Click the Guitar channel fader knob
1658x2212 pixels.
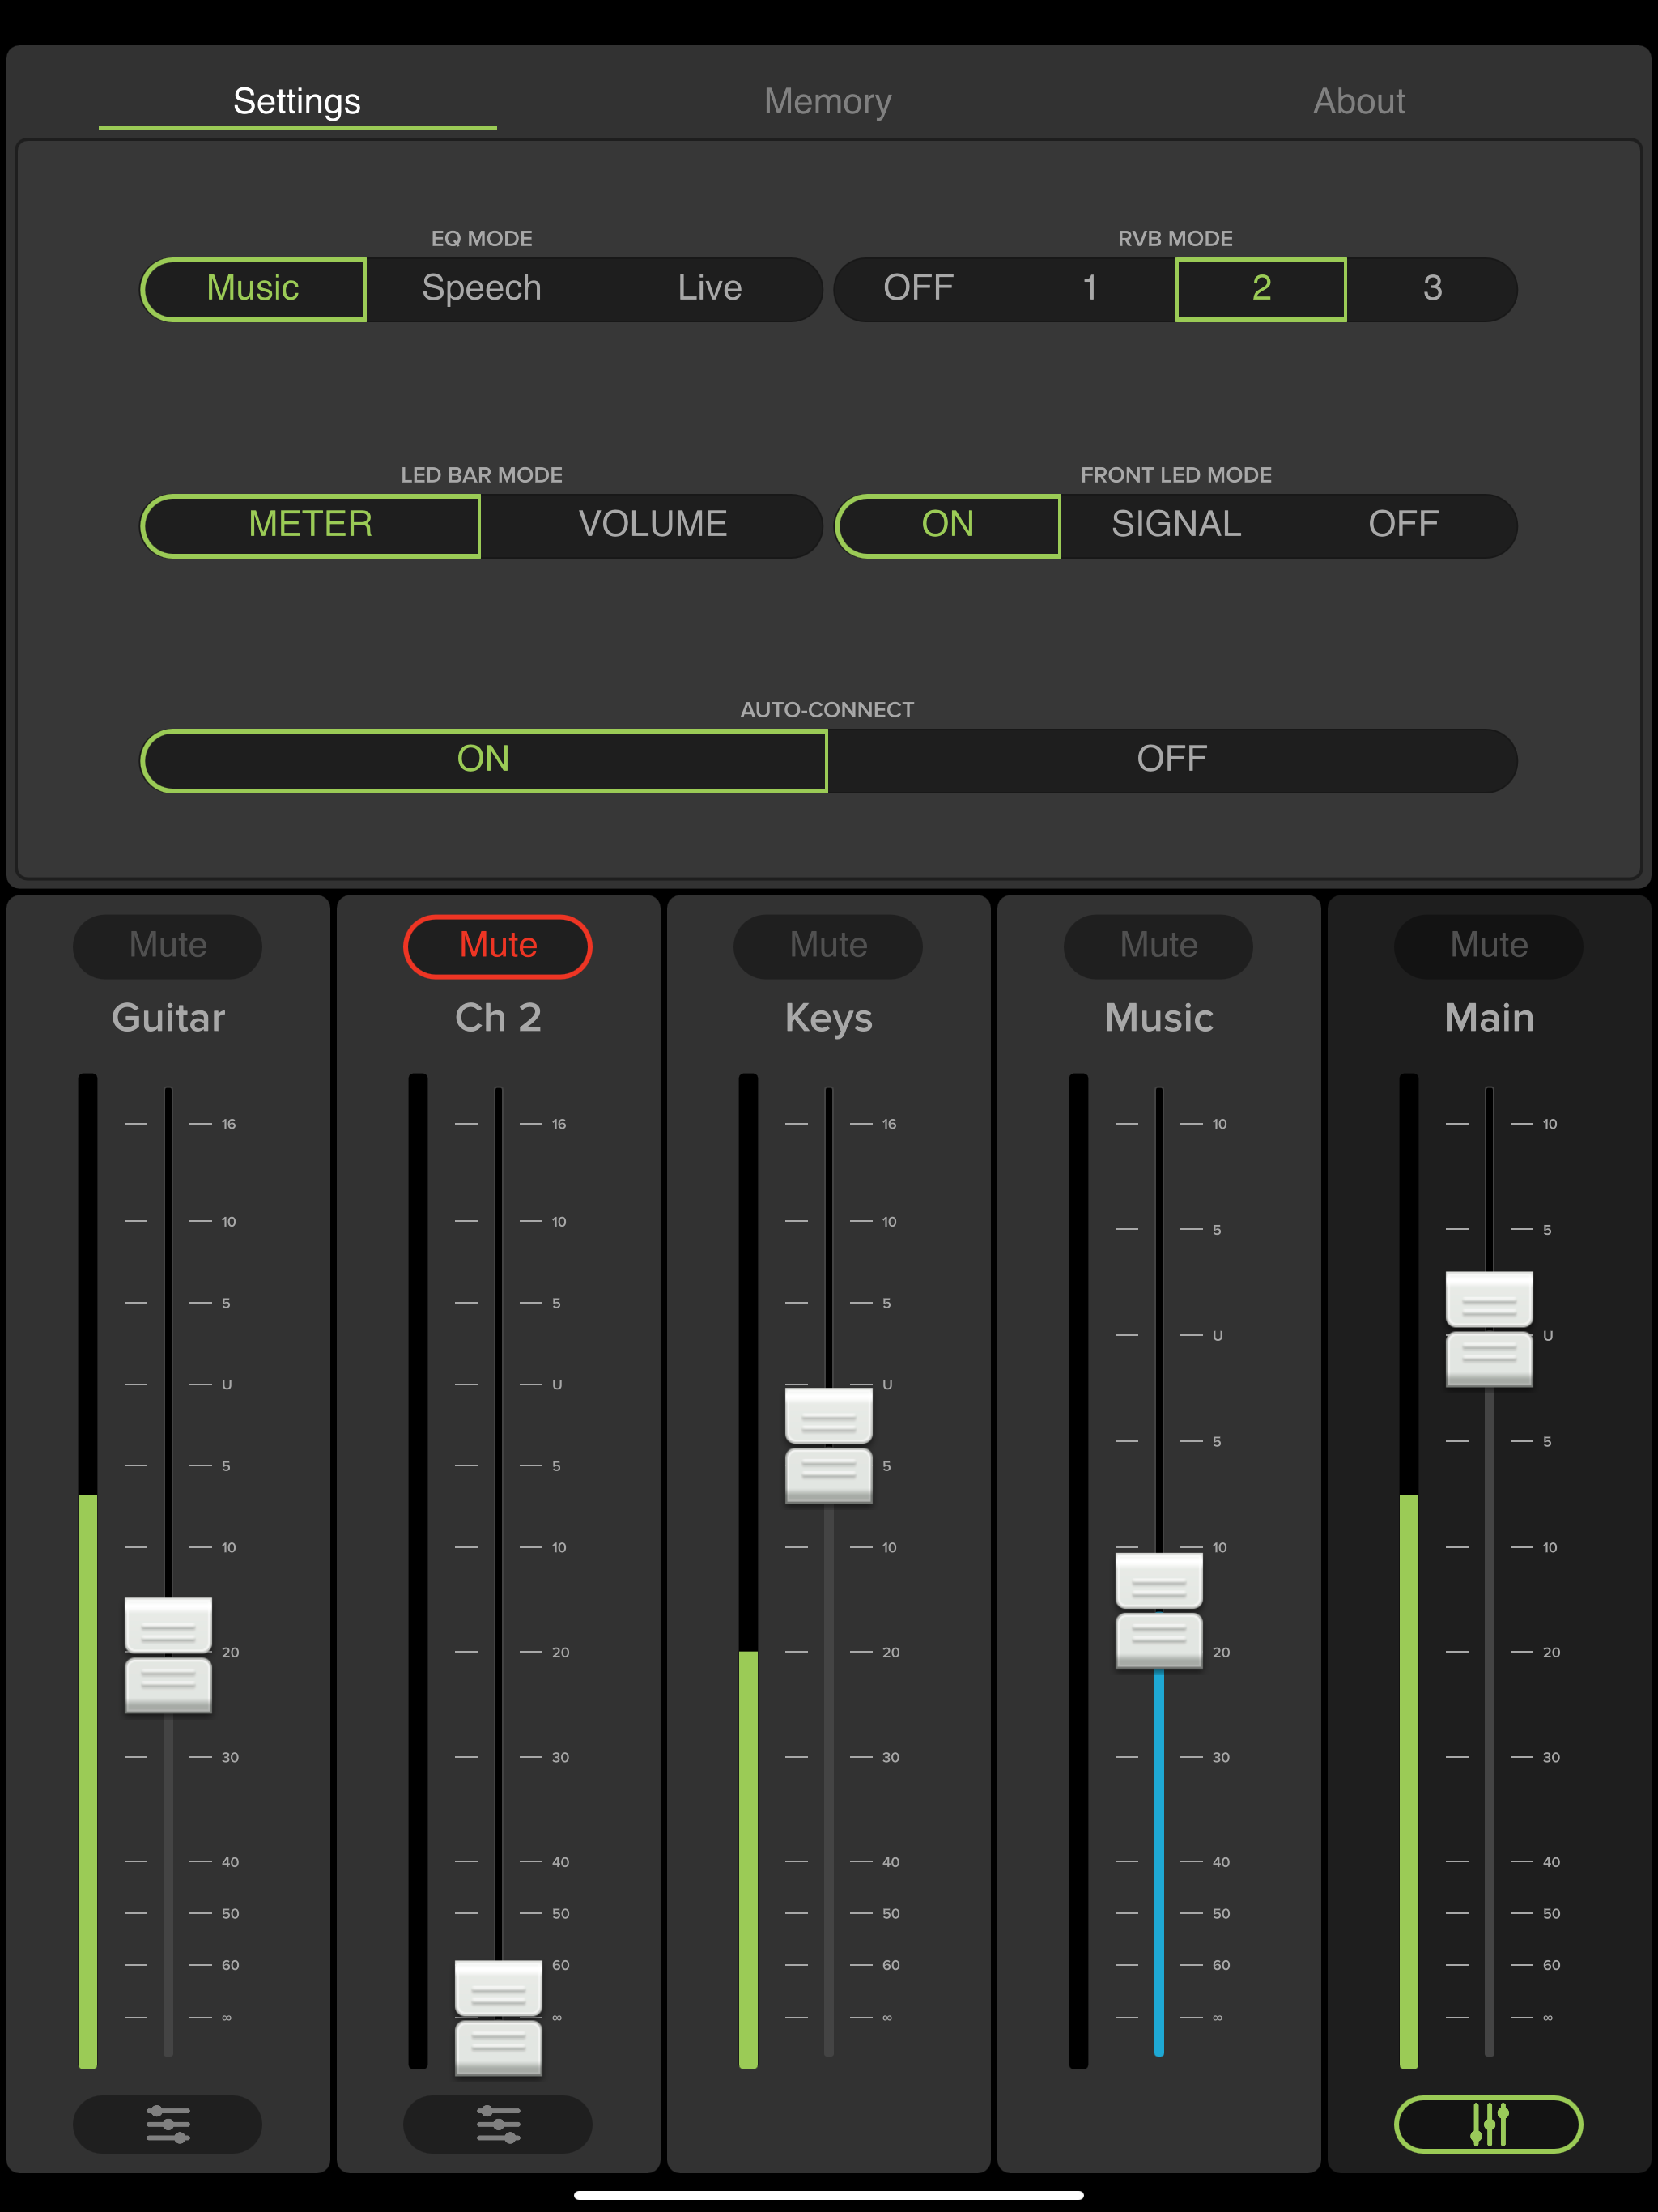[168, 1655]
